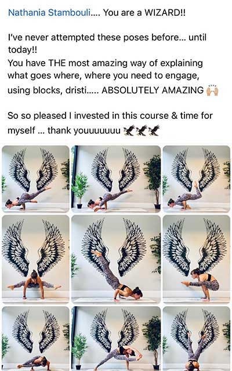View the center chin stand pose photo

[x=116, y=259]
